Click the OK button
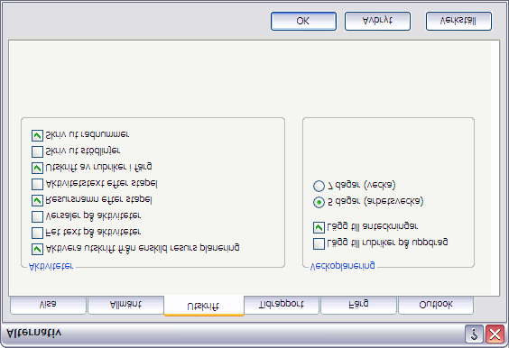 coord(303,22)
